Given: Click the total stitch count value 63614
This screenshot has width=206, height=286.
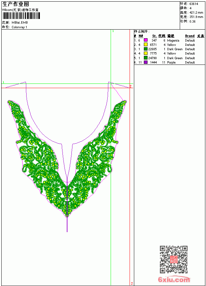Looking at the screenshot, I should [x=194, y=4].
